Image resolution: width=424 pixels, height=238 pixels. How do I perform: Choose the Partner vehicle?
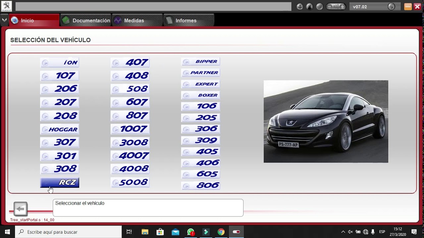click(201, 73)
